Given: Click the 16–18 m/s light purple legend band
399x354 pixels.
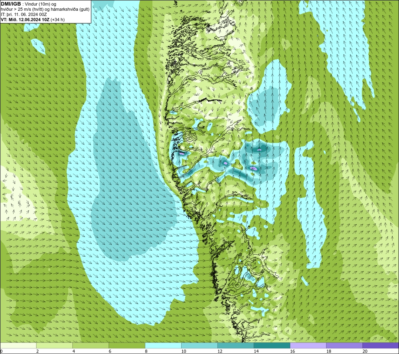Looking at the screenshot, I should tap(308, 345).
